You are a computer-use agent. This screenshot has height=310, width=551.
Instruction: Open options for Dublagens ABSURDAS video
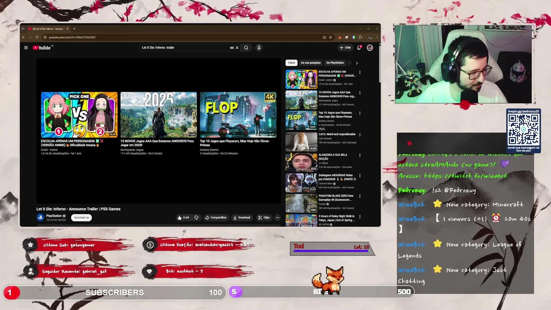360,176
